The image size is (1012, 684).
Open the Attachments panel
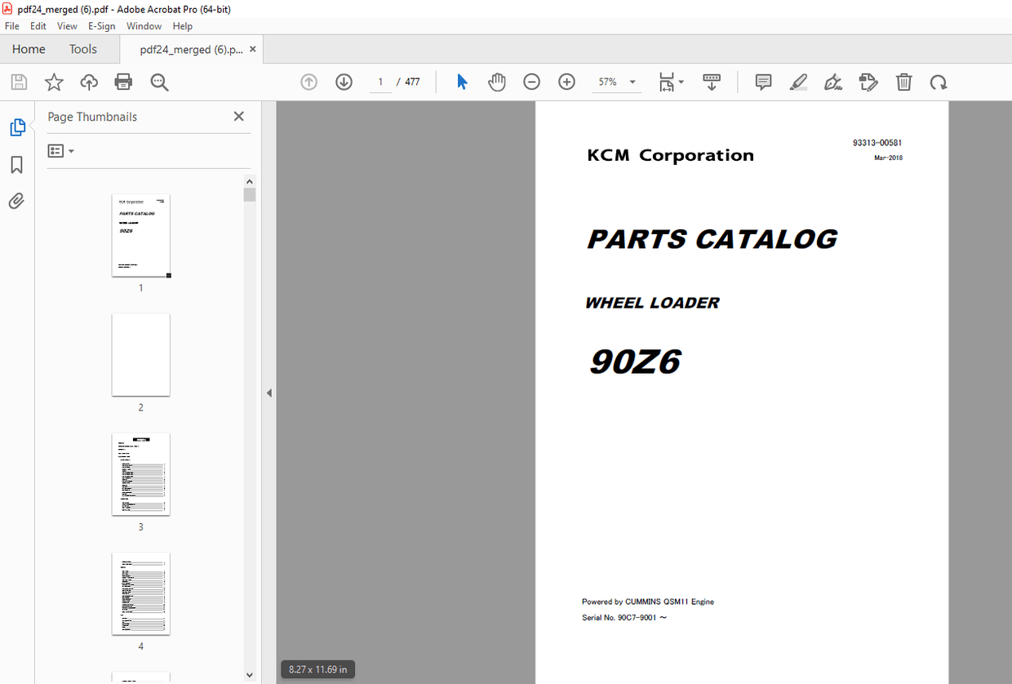pyautogui.click(x=16, y=201)
